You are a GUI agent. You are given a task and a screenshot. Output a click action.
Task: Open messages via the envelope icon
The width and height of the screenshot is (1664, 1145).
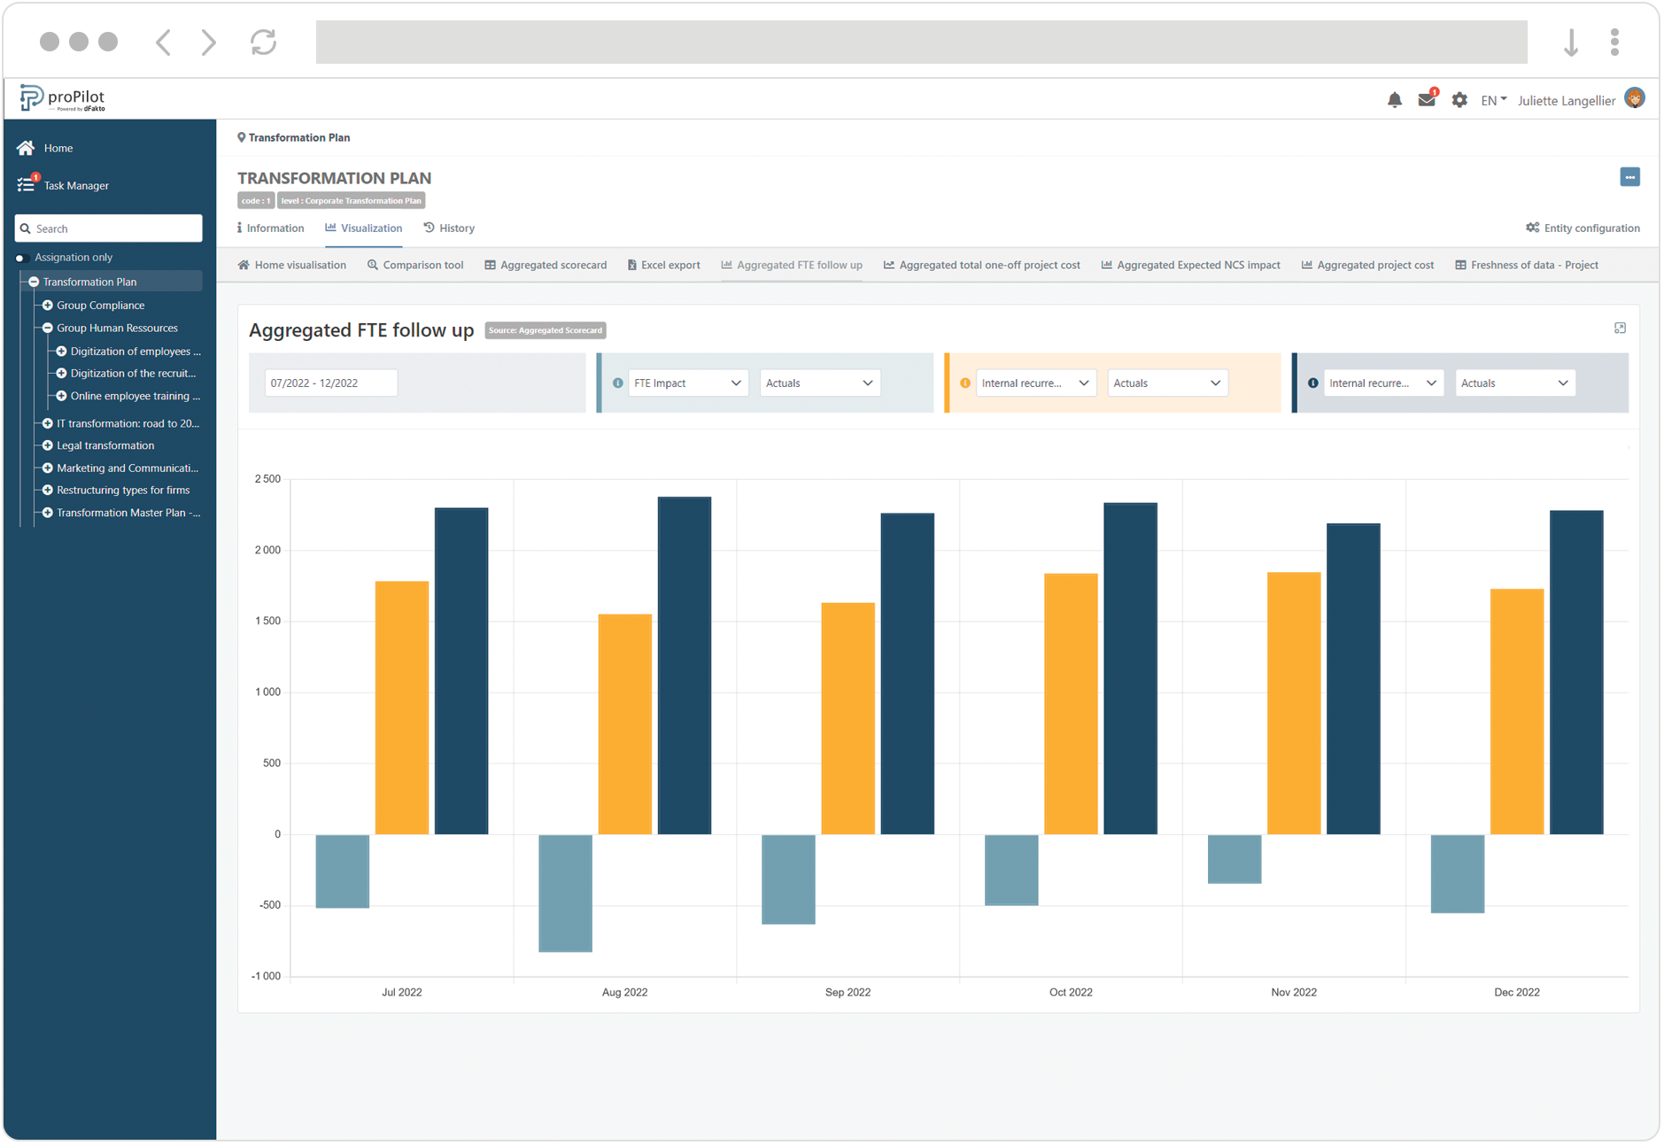point(1427,100)
